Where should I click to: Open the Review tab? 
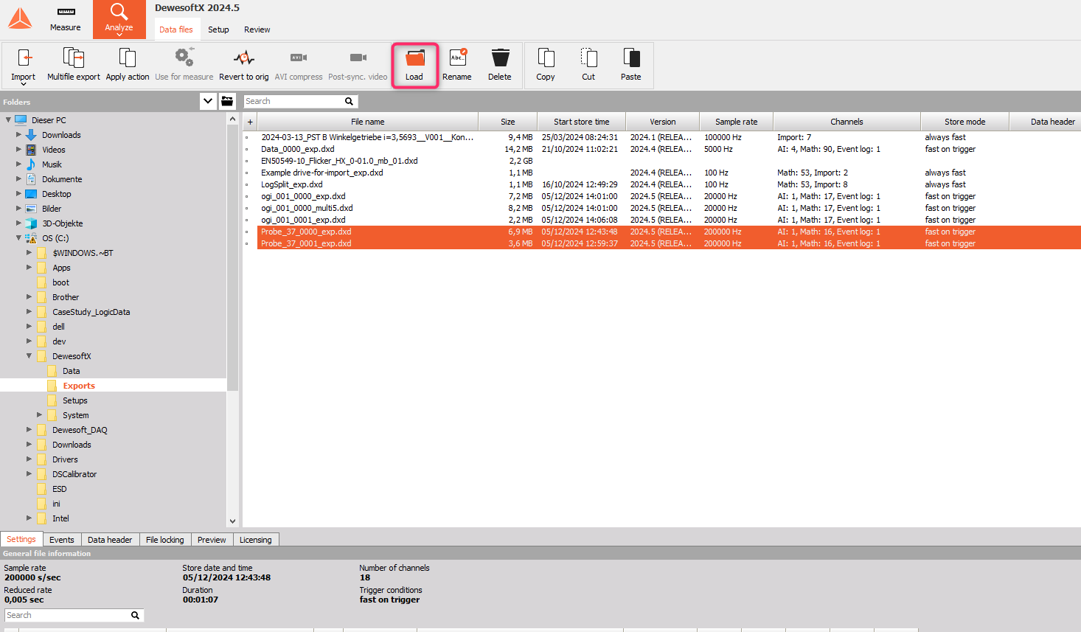click(x=257, y=29)
